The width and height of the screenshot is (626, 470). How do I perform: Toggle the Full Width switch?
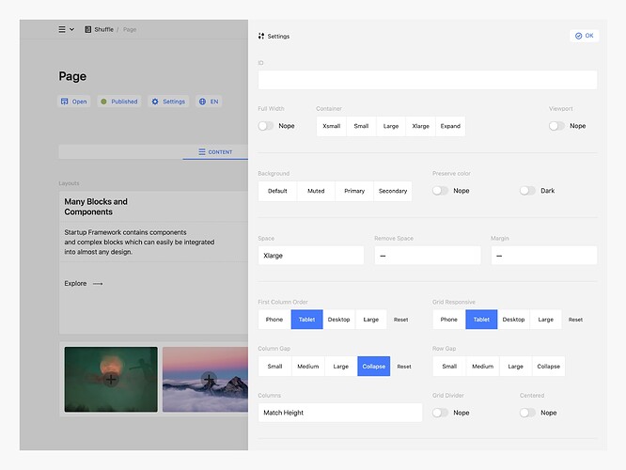tap(265, 126)
